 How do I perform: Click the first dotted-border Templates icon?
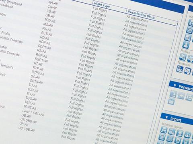click(x=180, y=69)
